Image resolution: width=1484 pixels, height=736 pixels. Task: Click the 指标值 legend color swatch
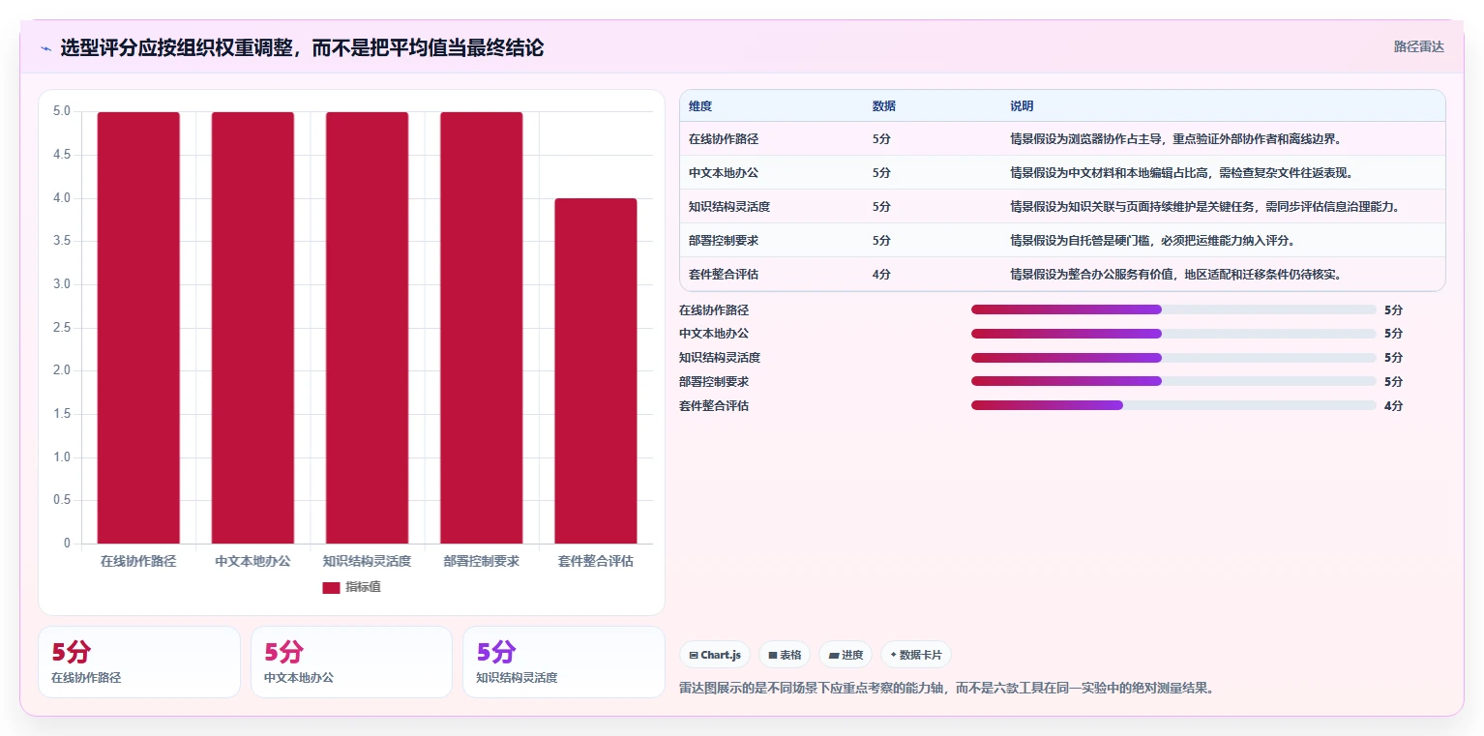point(331,588)
